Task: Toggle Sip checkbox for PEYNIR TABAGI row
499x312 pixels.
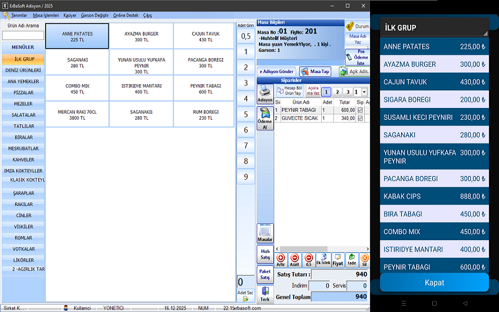Action: 360,110
